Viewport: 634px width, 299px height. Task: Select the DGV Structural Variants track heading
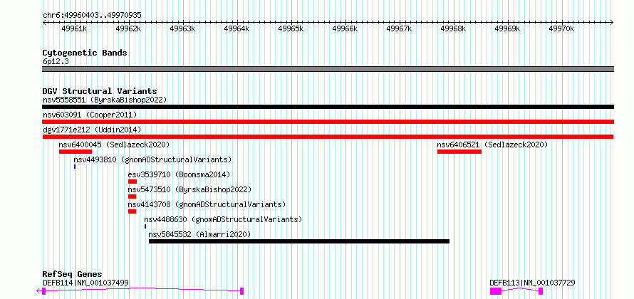pyautogui.click(x=100, y=91)
